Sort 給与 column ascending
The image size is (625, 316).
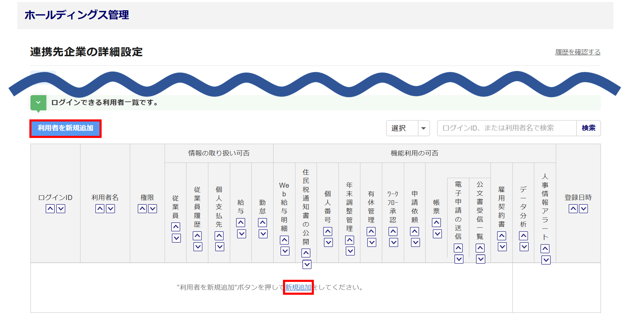(240, 223)
